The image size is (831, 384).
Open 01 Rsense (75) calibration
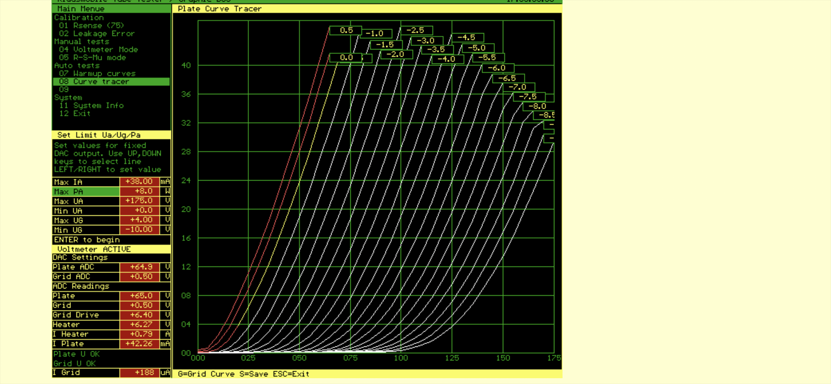(91, 26)
